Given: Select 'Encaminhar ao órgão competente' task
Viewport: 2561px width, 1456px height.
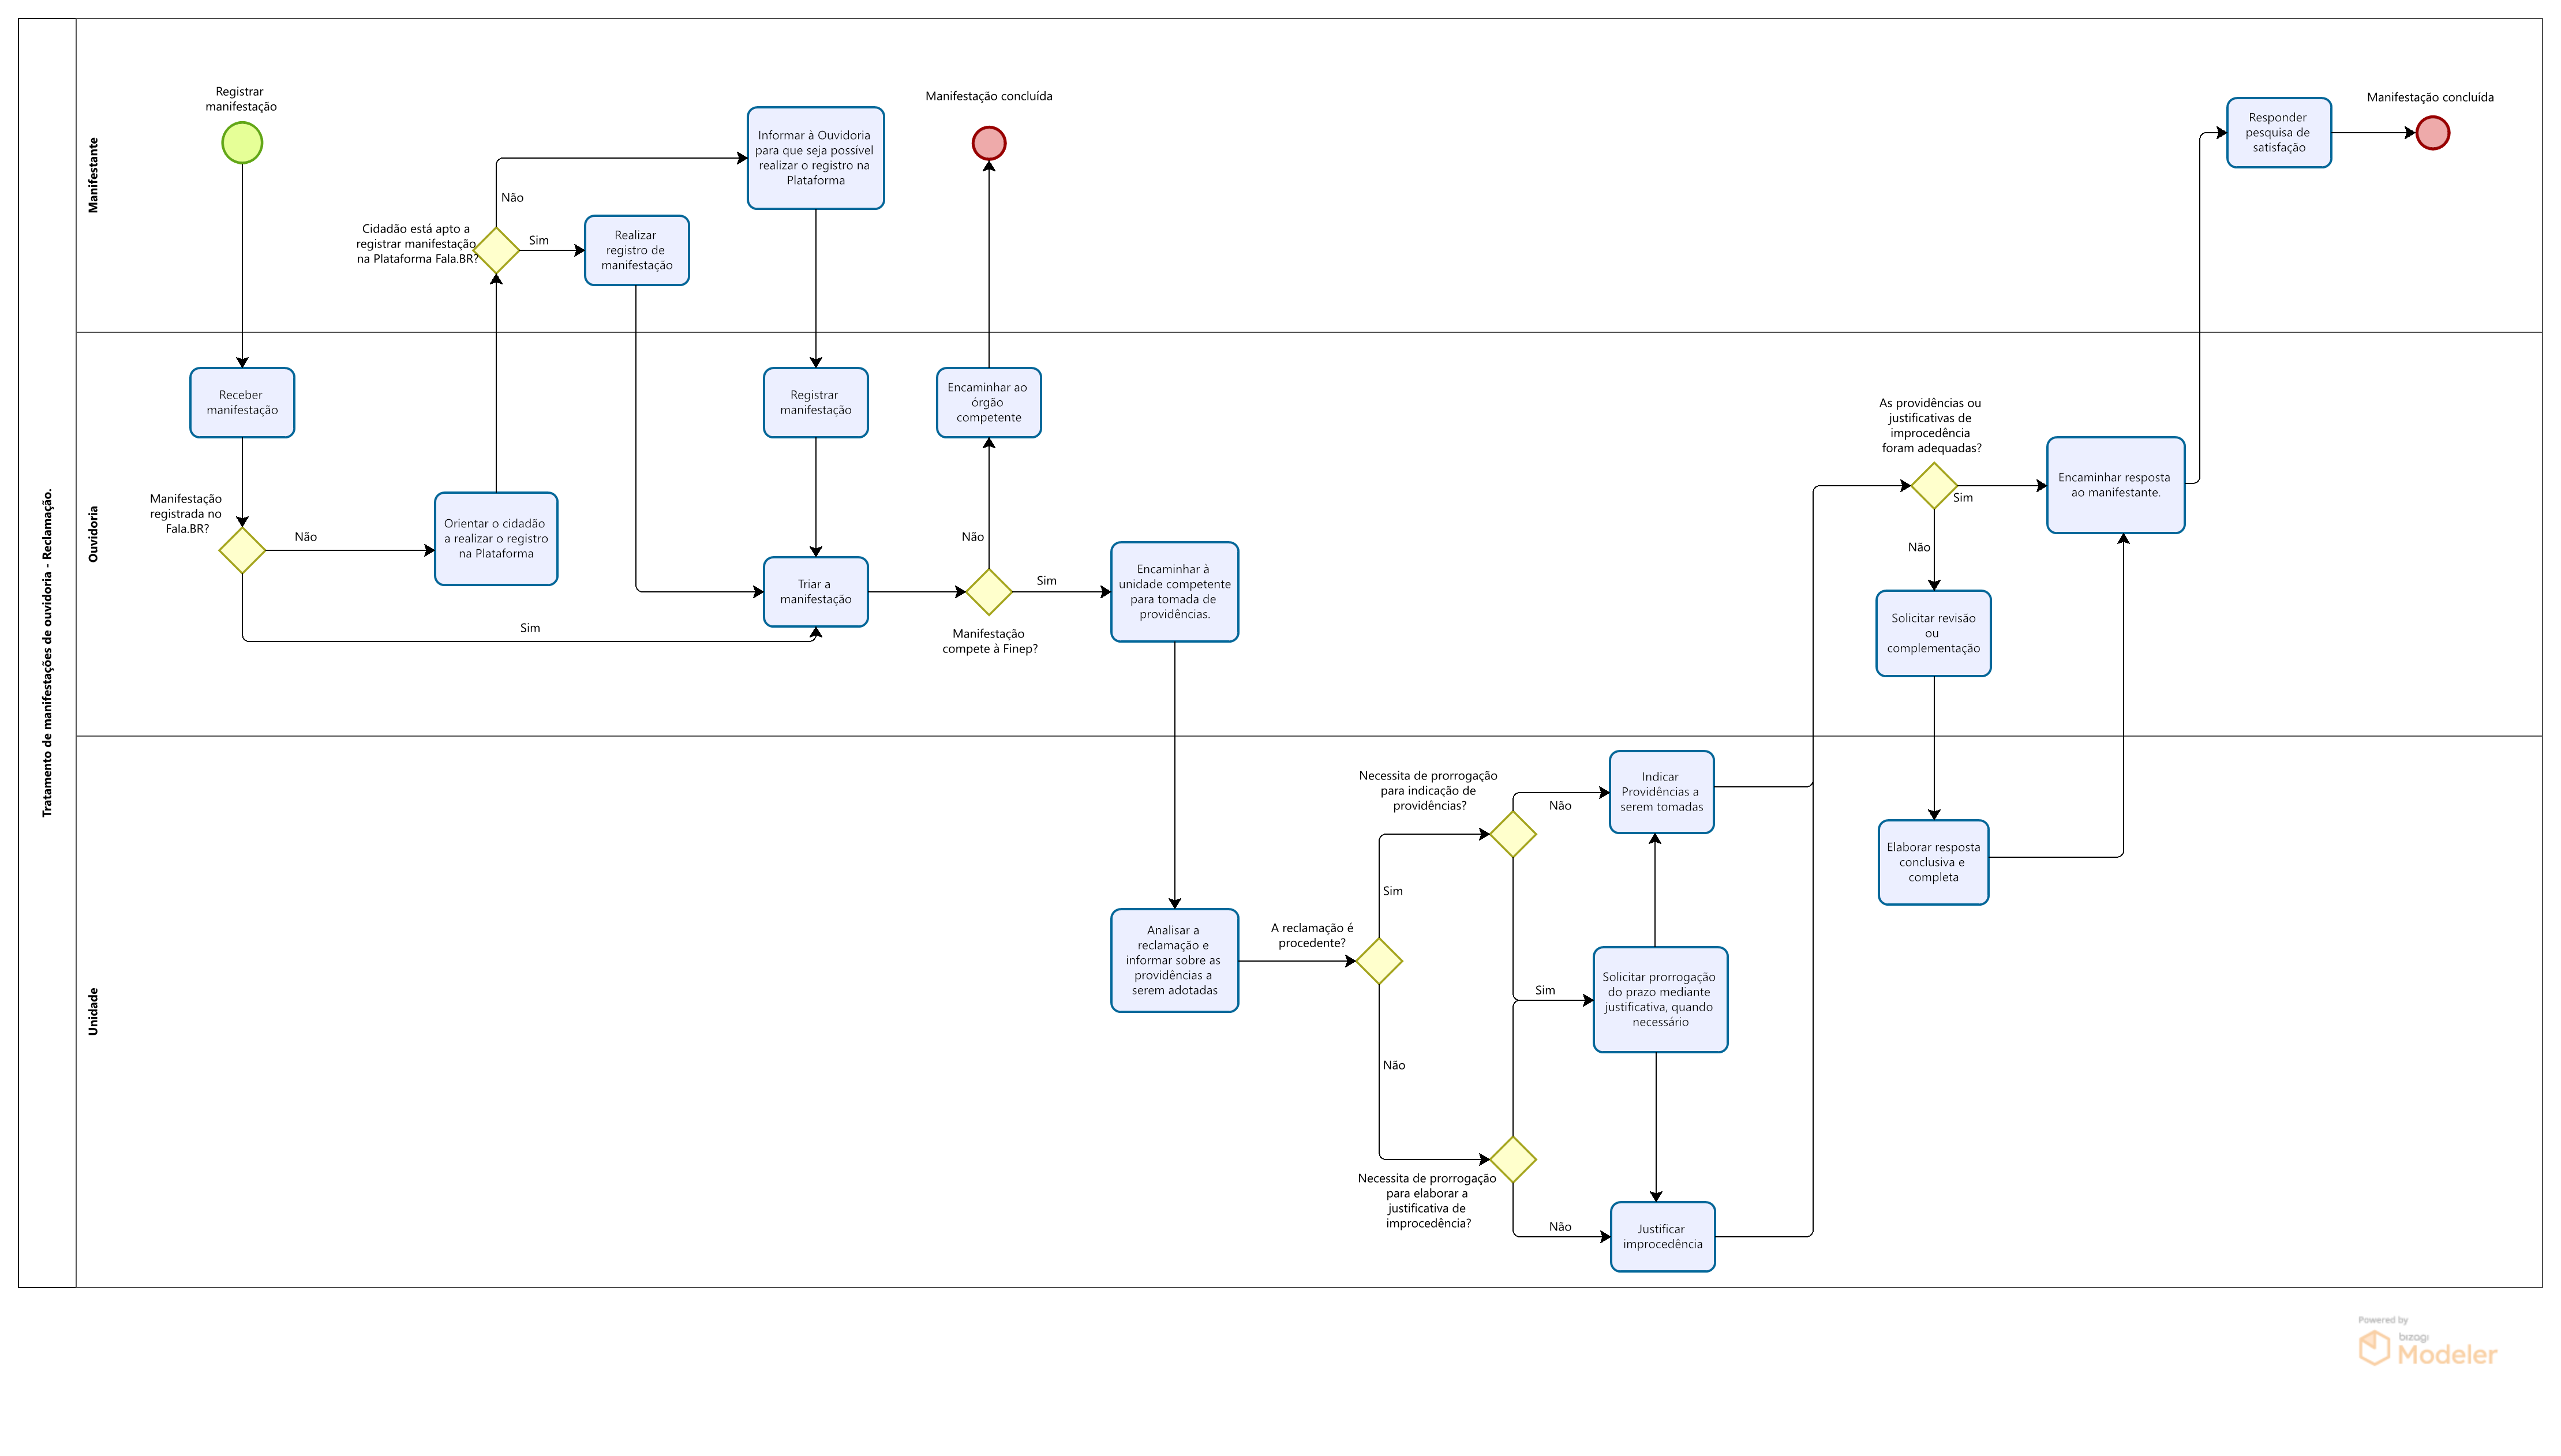Looking at the screenshot, I should point(989,403).
